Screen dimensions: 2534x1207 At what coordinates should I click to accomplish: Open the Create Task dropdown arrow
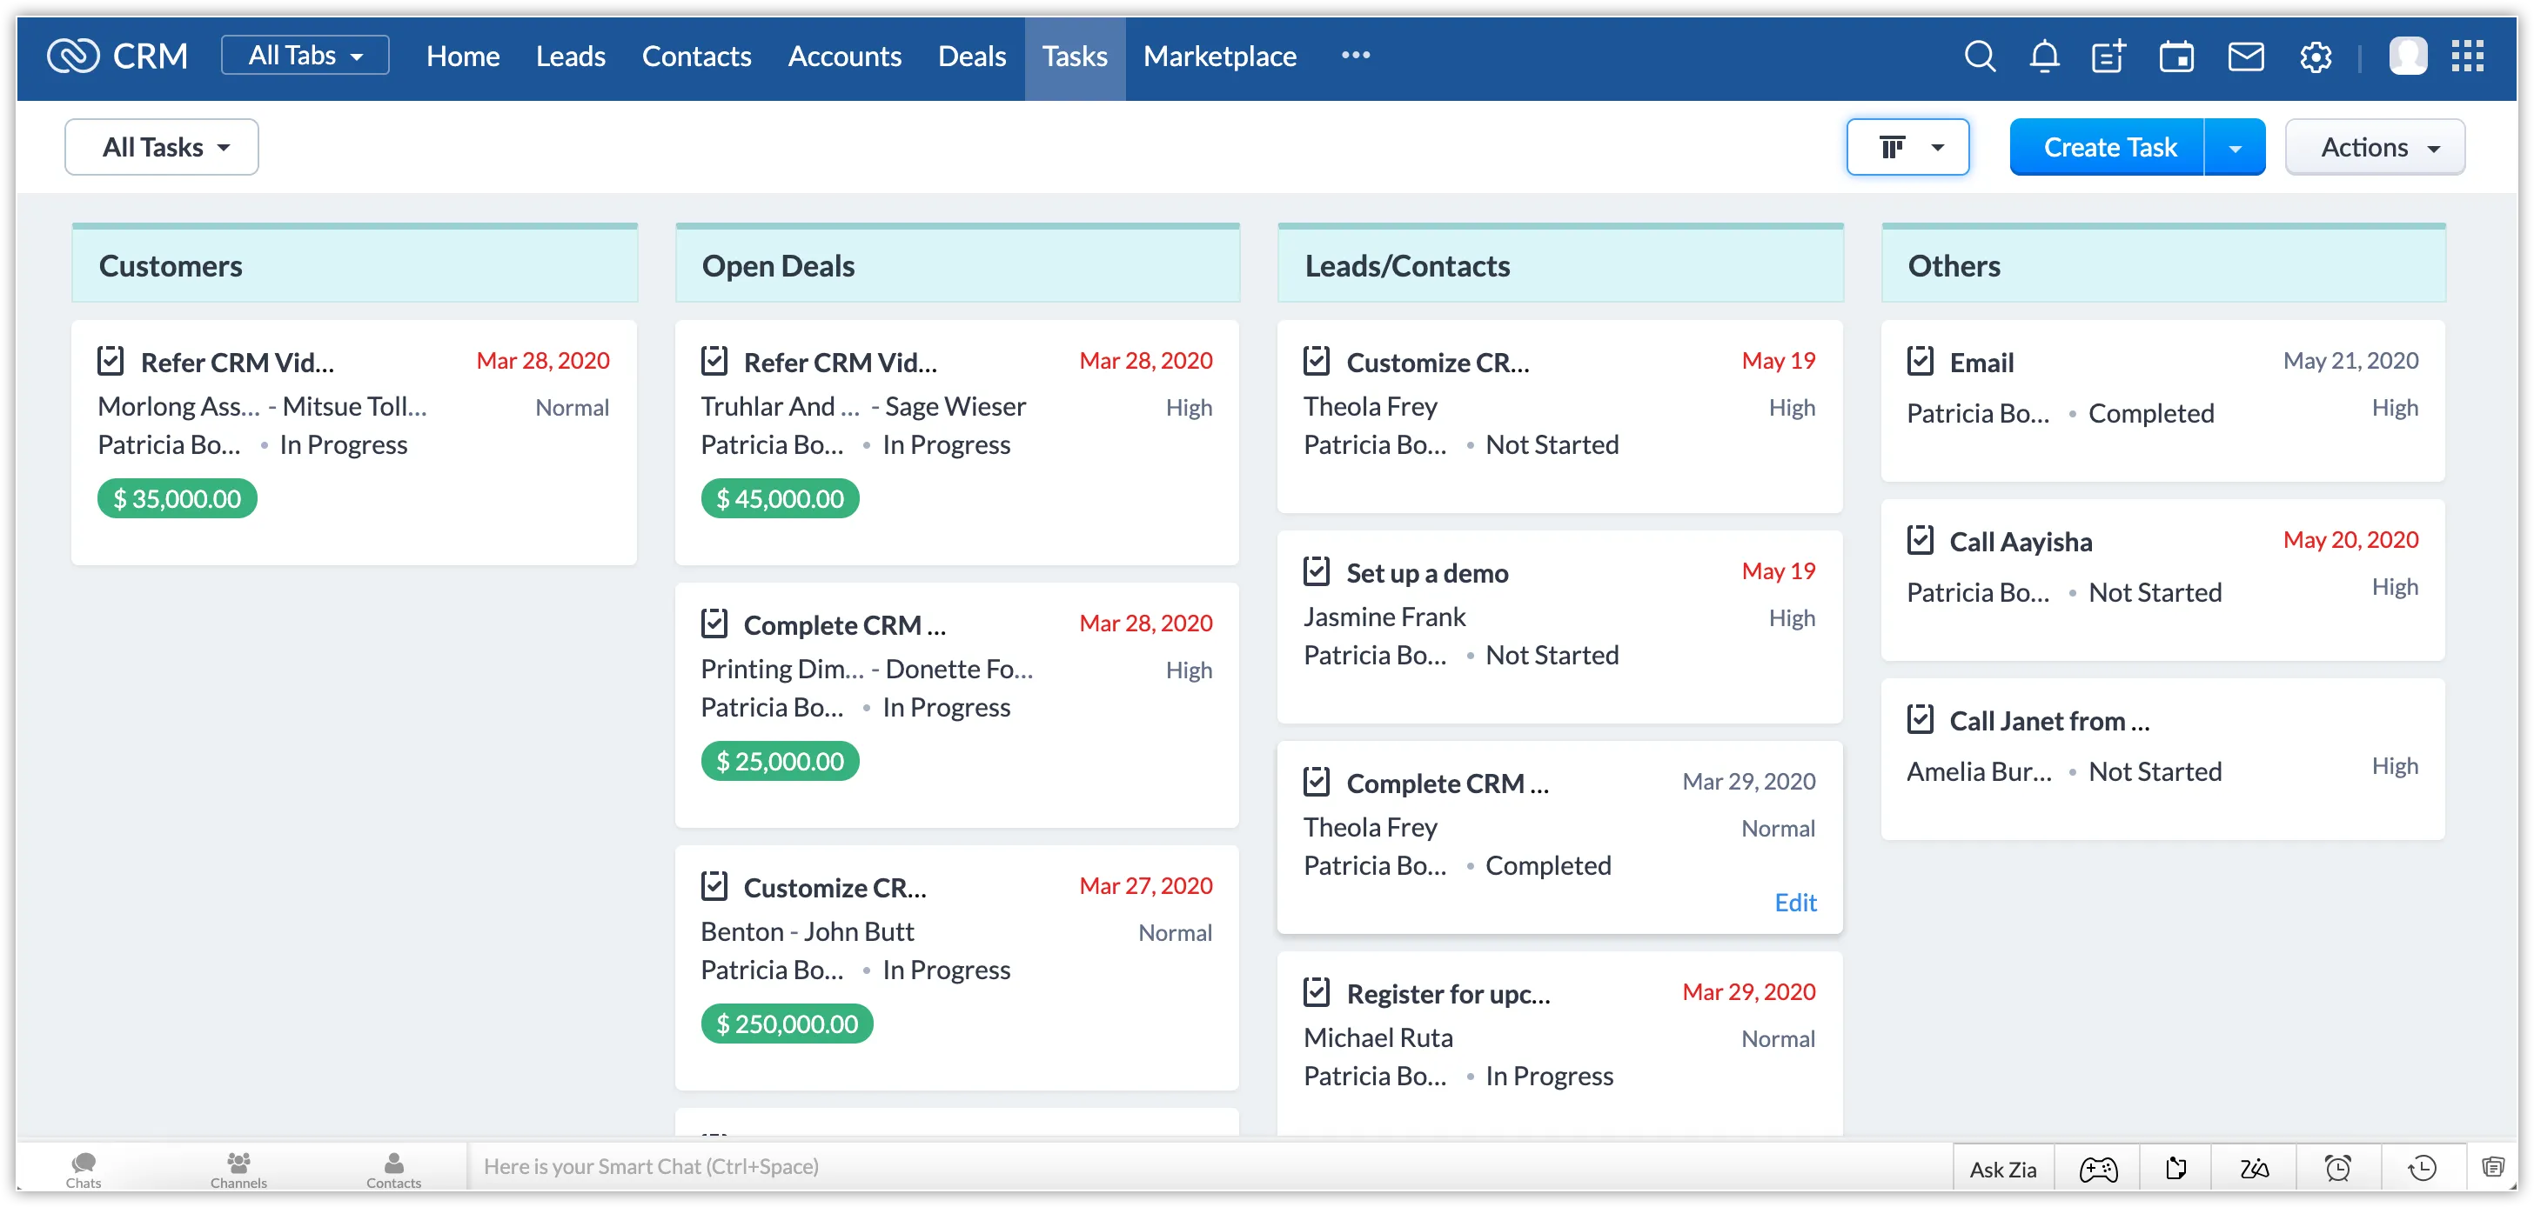point(2235,148)
